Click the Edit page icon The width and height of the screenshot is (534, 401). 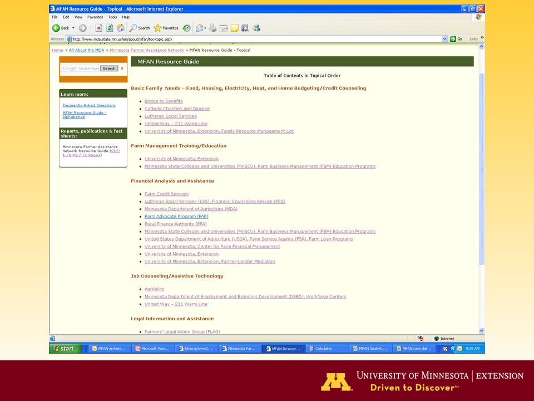pos(224,28)
